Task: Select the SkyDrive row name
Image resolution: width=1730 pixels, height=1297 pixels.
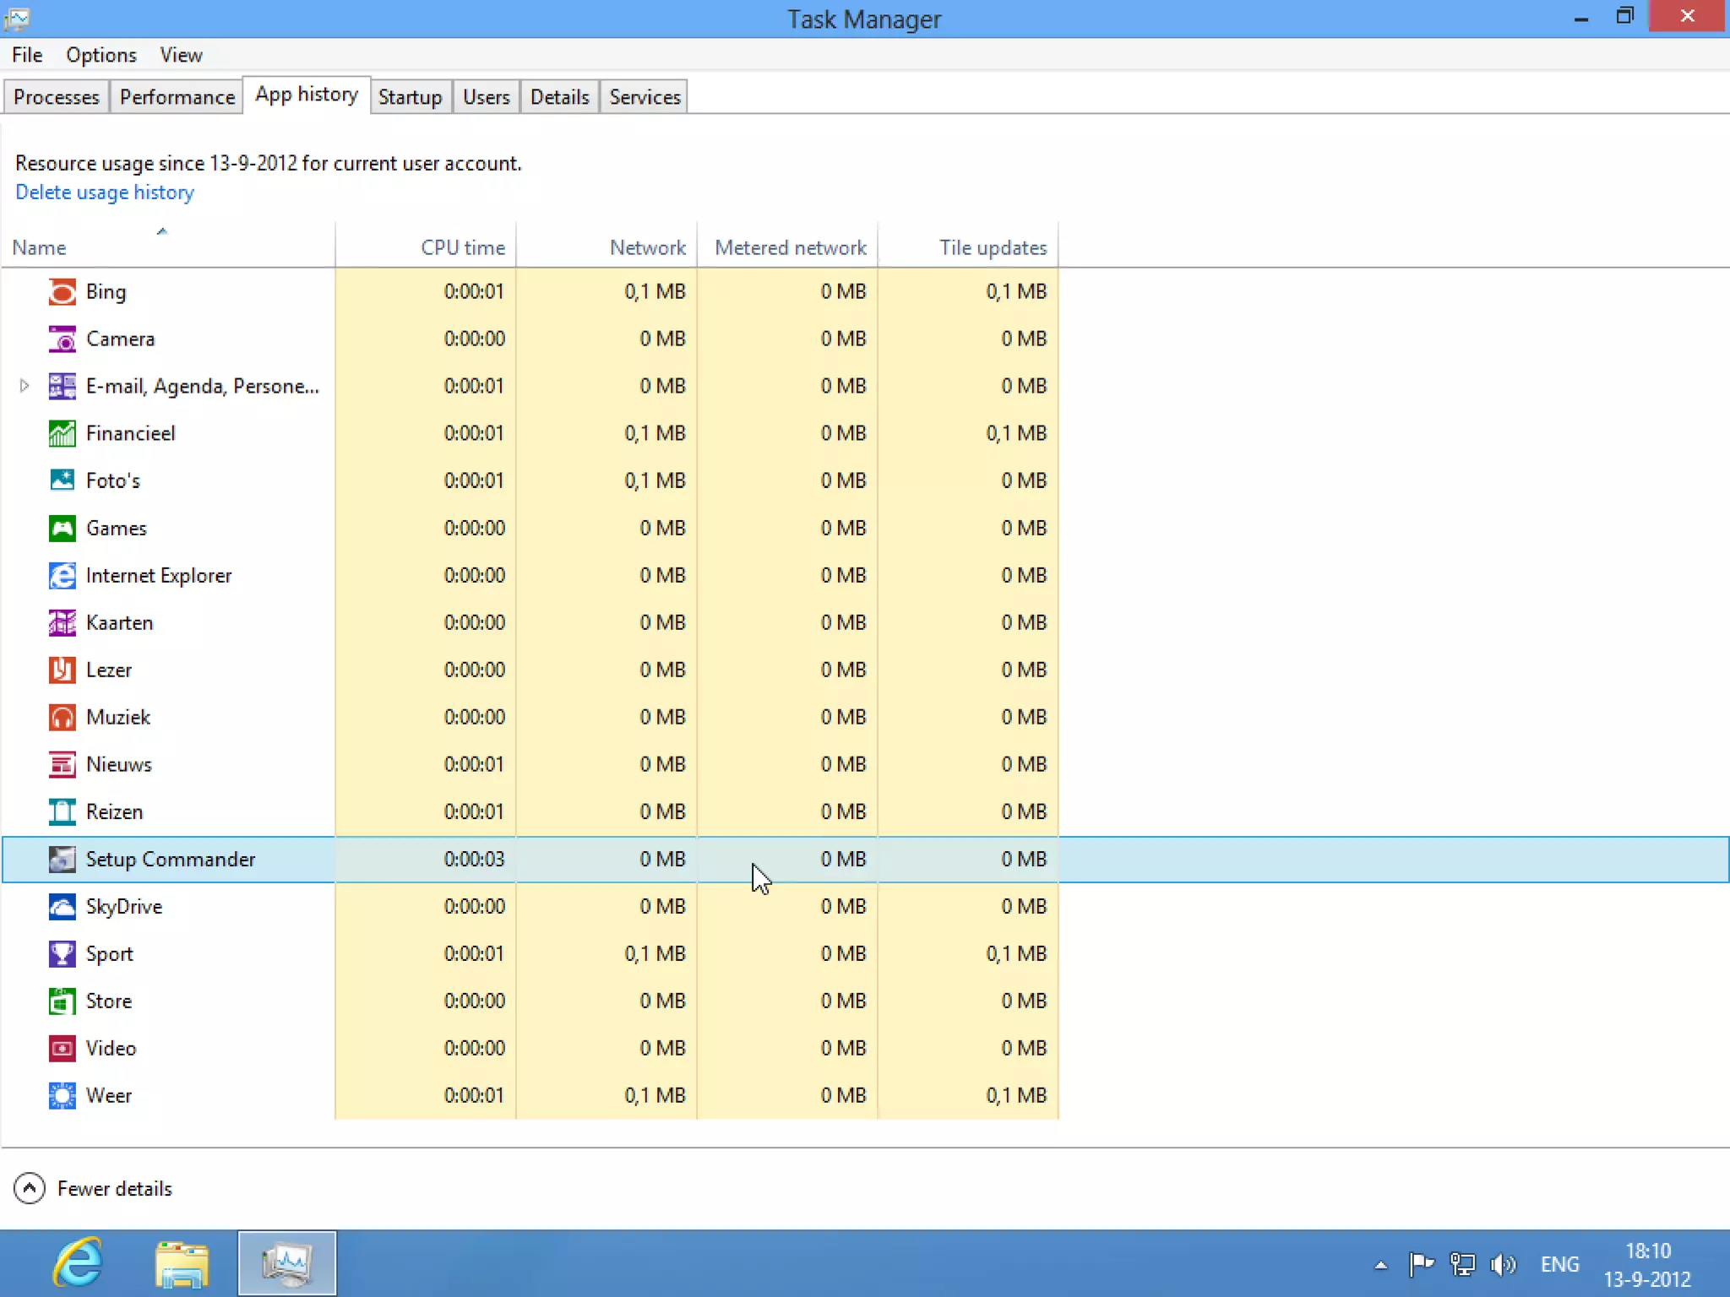Action: [124, 907]
